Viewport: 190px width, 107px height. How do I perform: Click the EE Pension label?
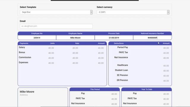pyautogui.click(x=122, y=75)
